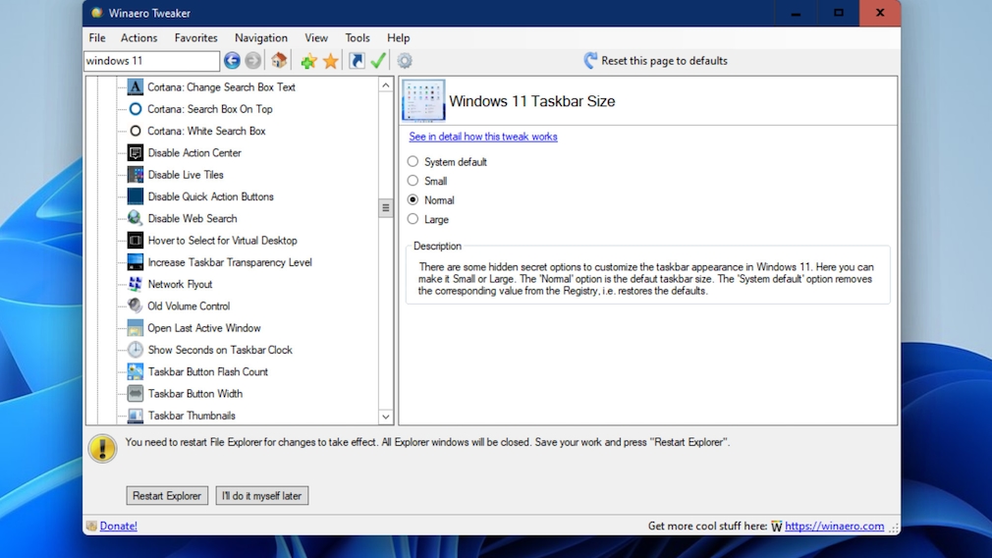
Task: Click the Old Volume Control speaker icon
Action: coord(135,306)
